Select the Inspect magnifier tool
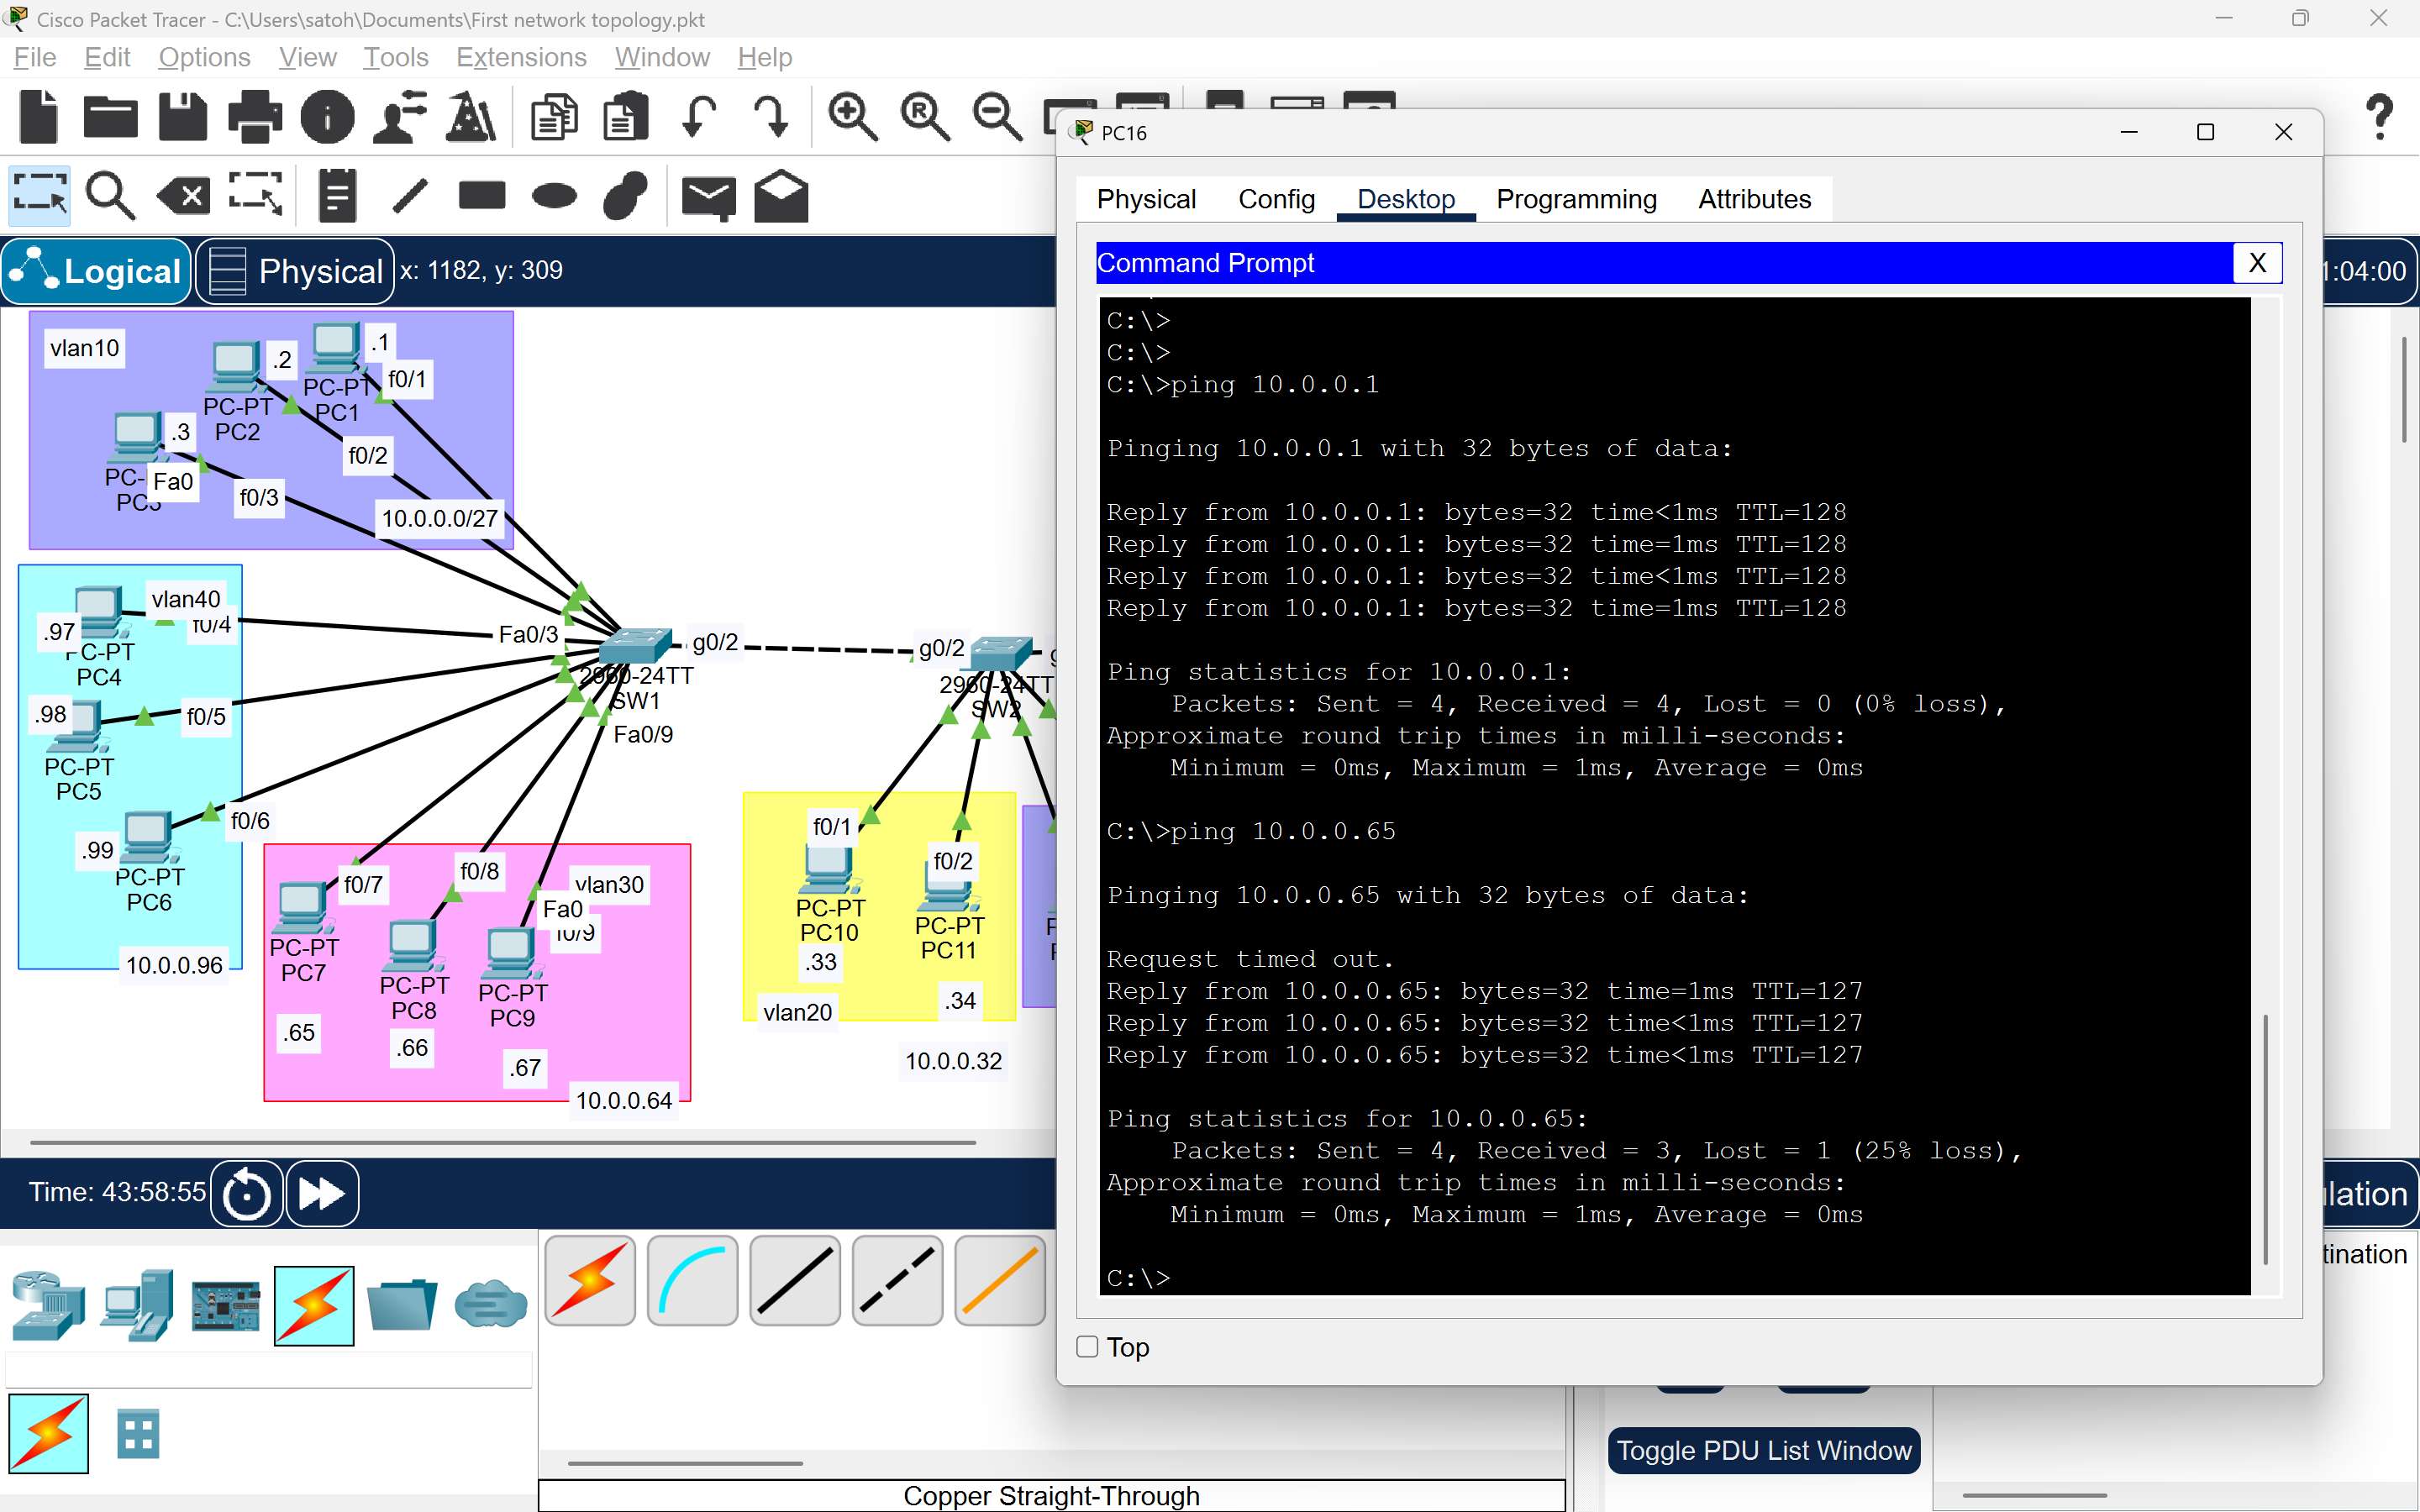 point(111,195)
